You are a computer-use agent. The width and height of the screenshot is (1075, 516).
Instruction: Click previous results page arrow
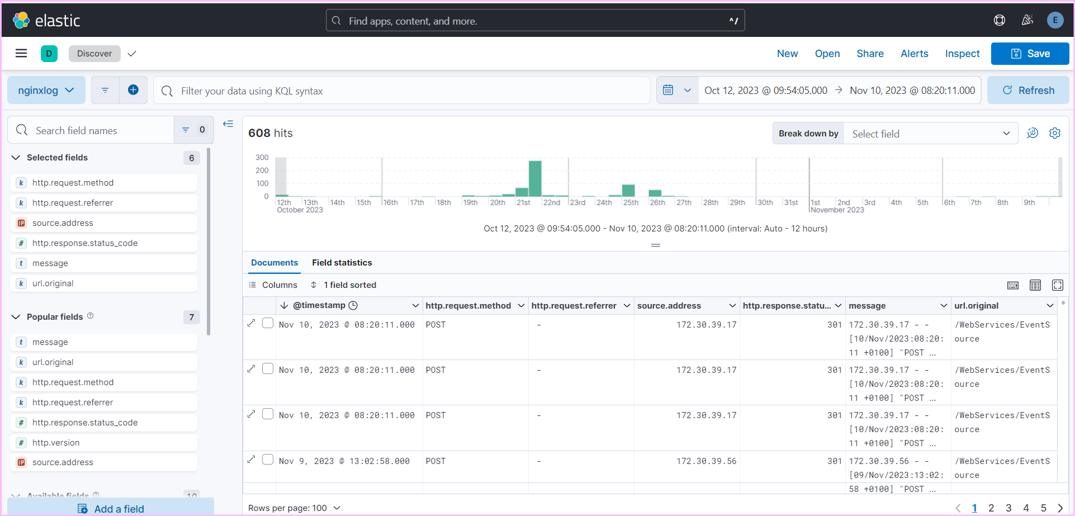click(x=958, y=508)
